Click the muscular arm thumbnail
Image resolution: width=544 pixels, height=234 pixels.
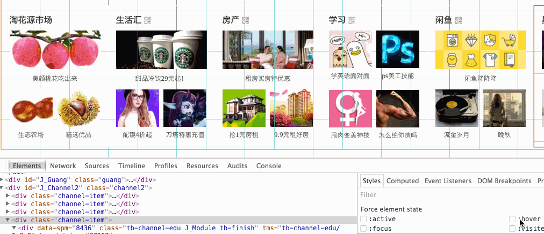[398, 109]
